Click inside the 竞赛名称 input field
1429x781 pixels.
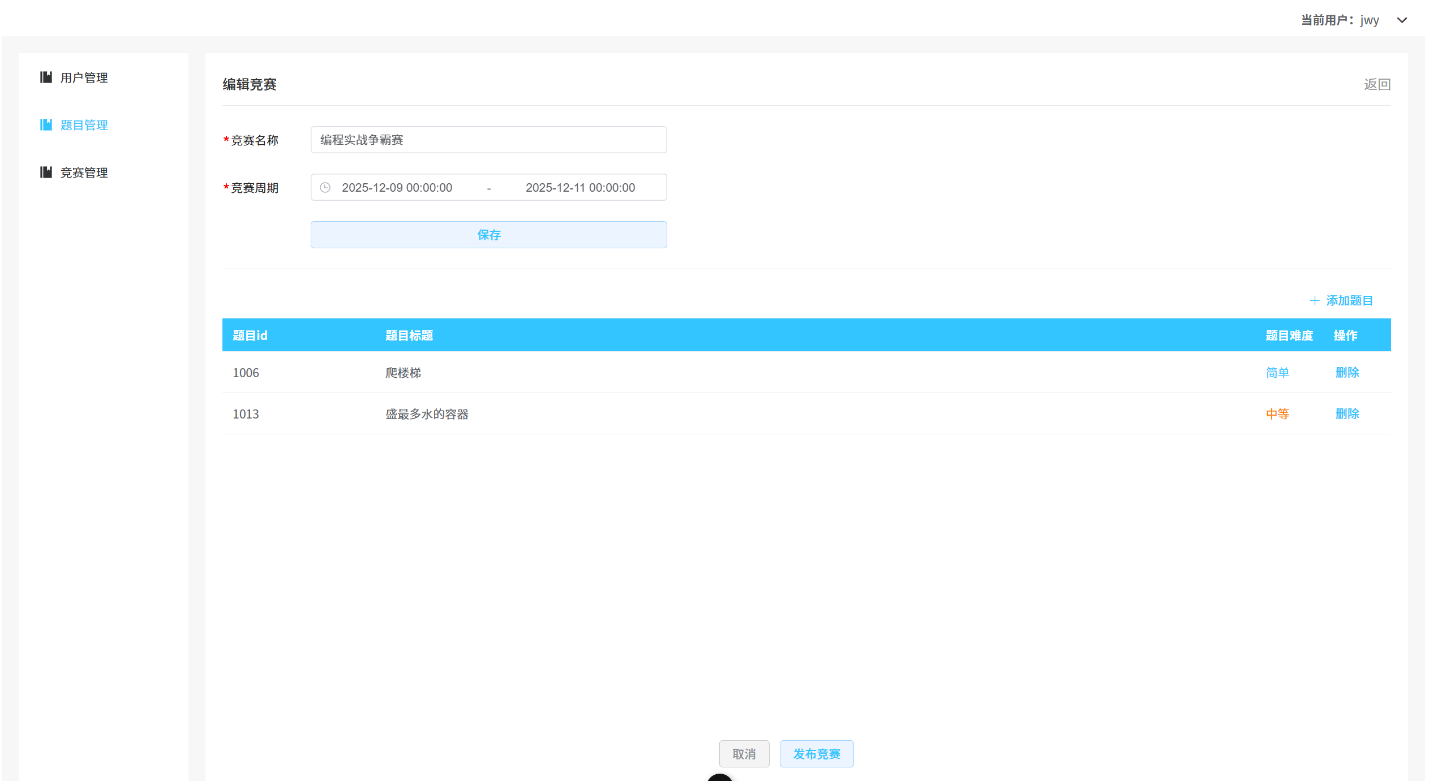point(488,140)
